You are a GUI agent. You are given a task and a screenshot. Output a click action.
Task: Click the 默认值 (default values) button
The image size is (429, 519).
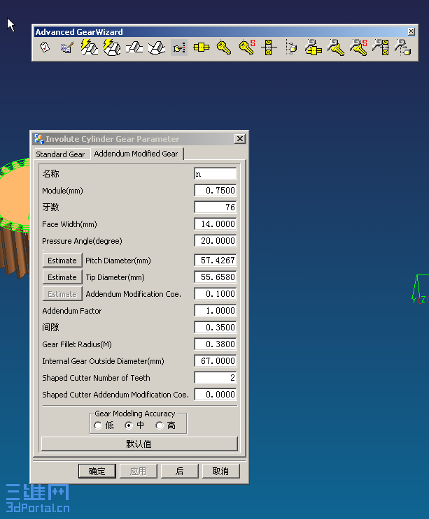pos(139,444)
